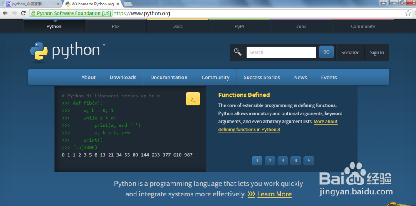The image size is (416, 206).
Task: Expand the Socialize dropdown
Action: 350,52
